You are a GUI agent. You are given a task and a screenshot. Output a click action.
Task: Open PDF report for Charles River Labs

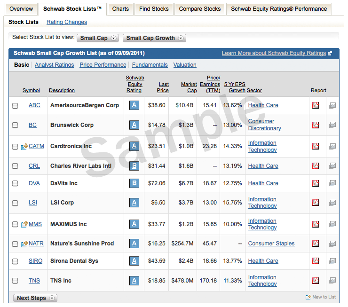(316, 165)
